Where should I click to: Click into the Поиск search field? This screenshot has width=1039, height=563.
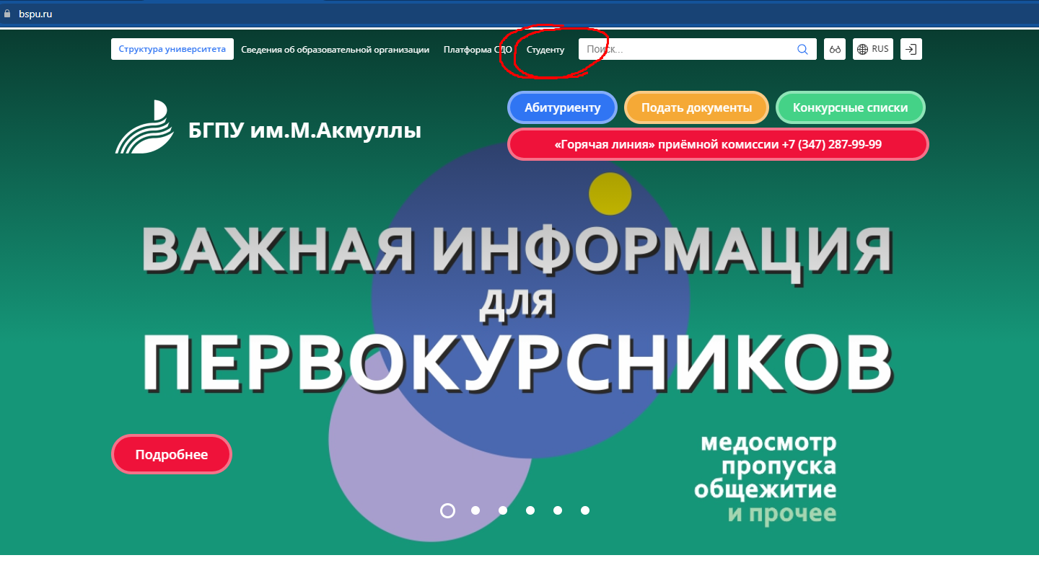[685, 50]
